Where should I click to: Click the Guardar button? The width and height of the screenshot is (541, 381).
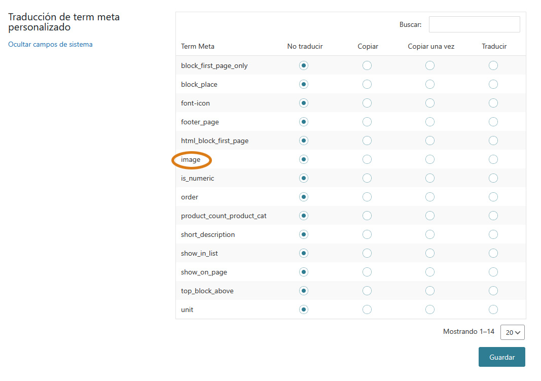[501, 357]
